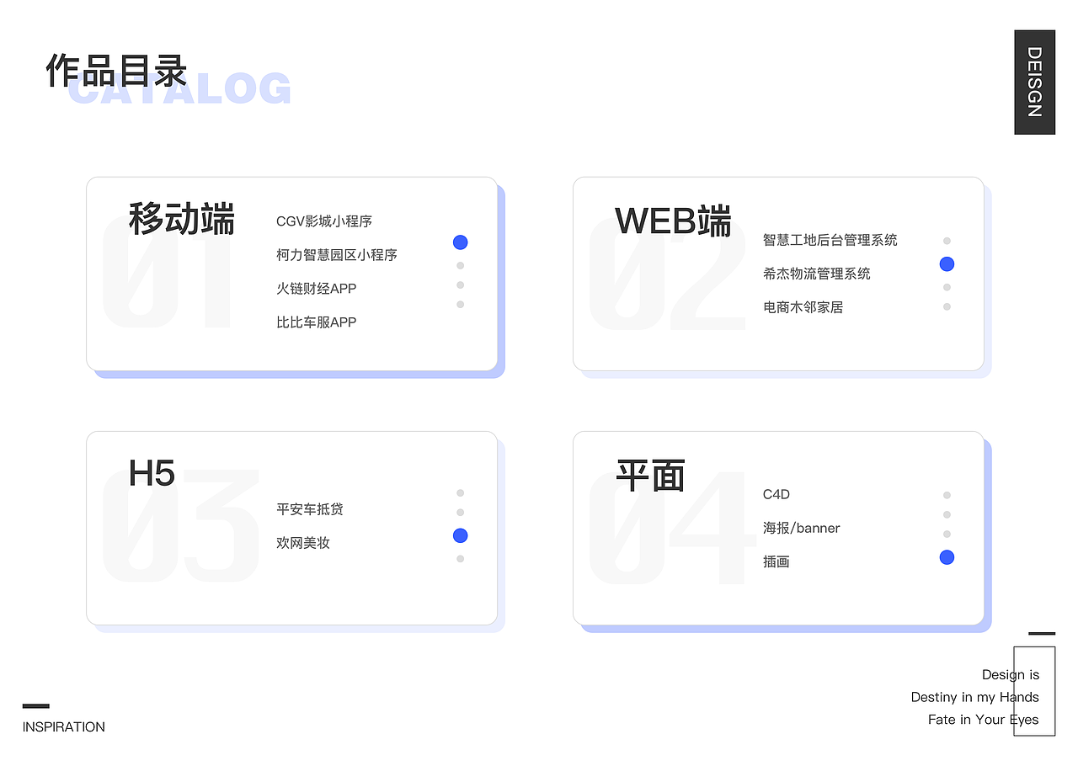Click the INSPIRATION label at bottom left
Viewport: 1078px width, 766px height.
[x=63, y=727]
